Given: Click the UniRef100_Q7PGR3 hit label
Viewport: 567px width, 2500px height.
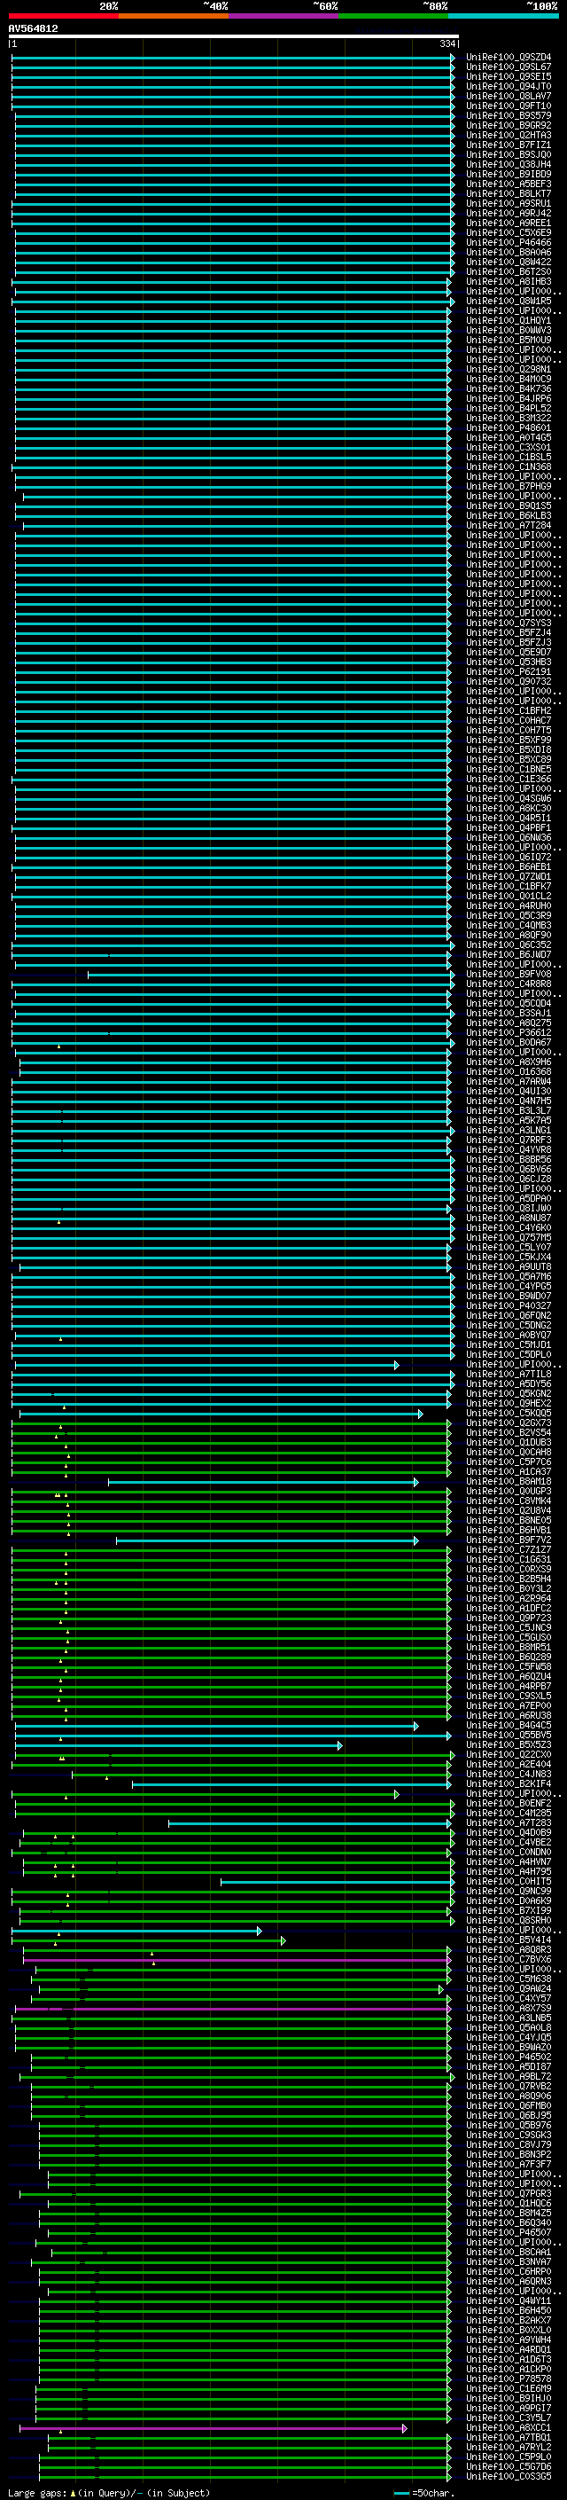Looking at the screenshot, I should coord(508,2194).
